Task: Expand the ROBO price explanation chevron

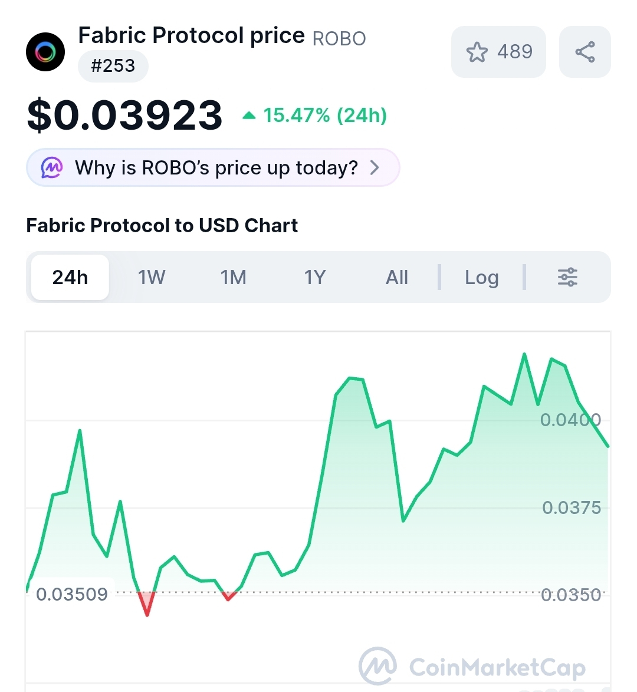Action: tap(375, 168)
